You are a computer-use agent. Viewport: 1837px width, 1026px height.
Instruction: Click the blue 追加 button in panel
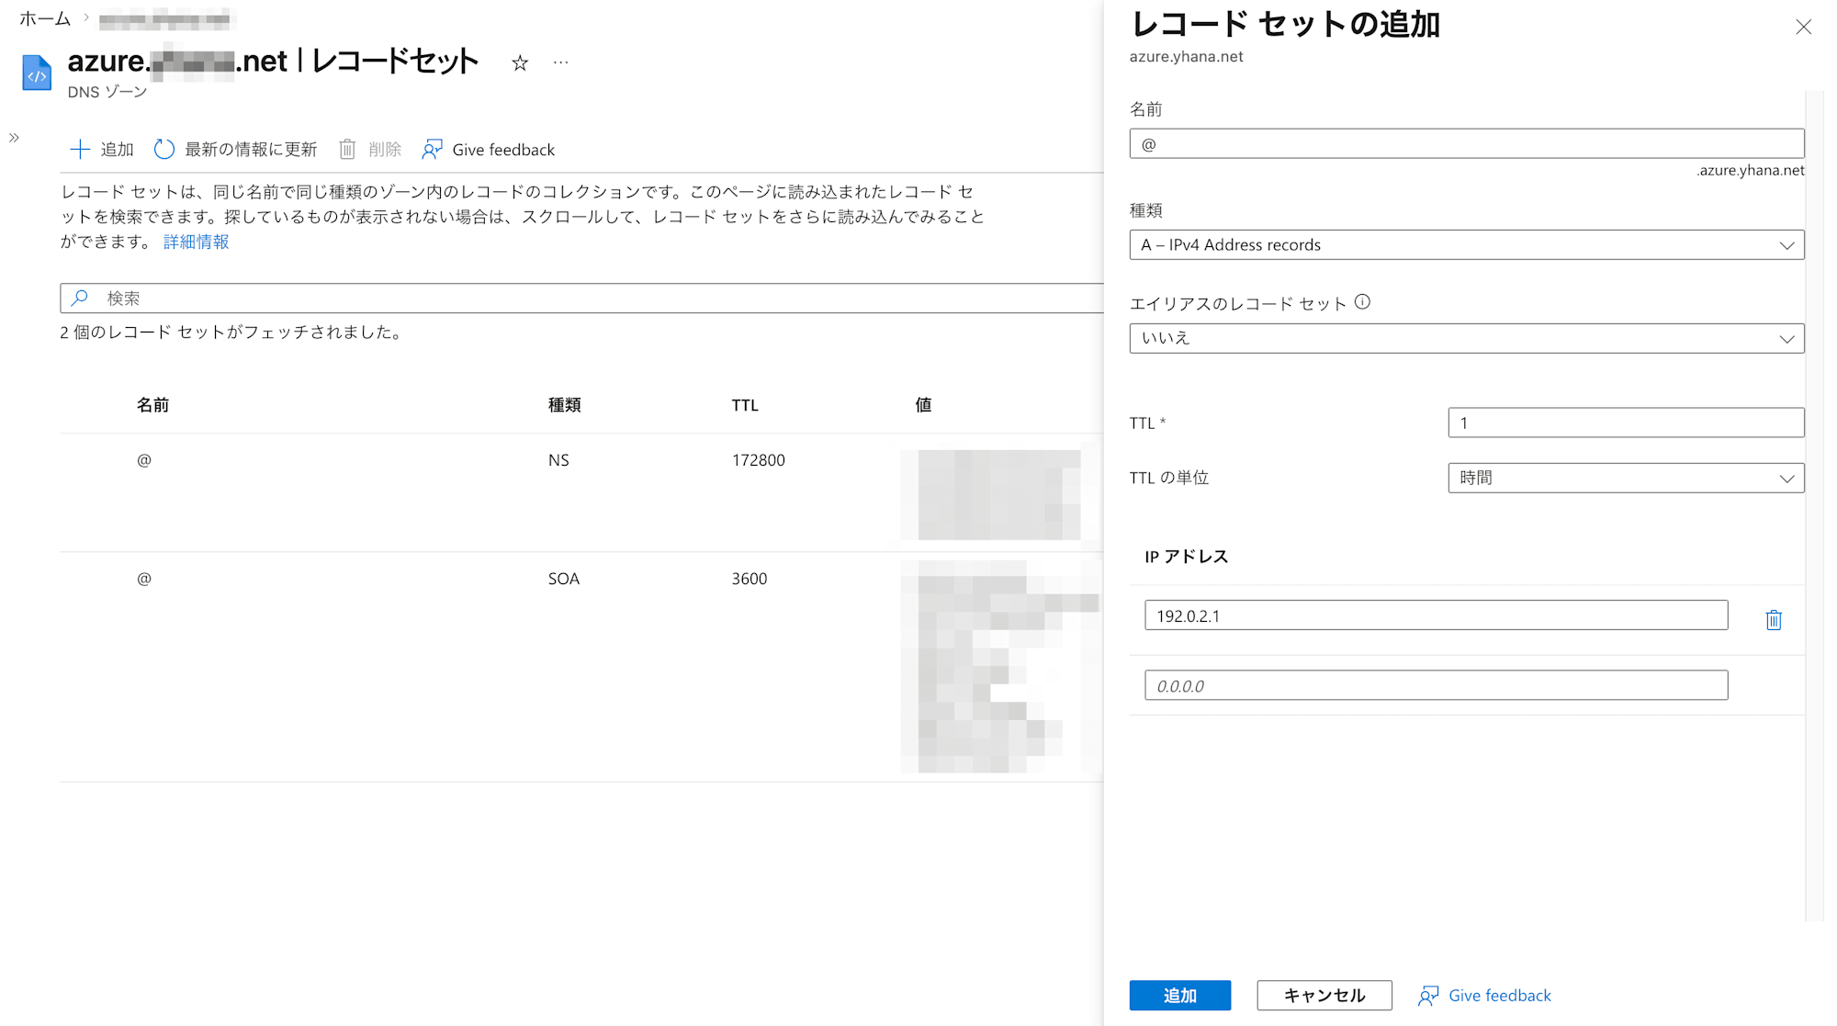1179,995
